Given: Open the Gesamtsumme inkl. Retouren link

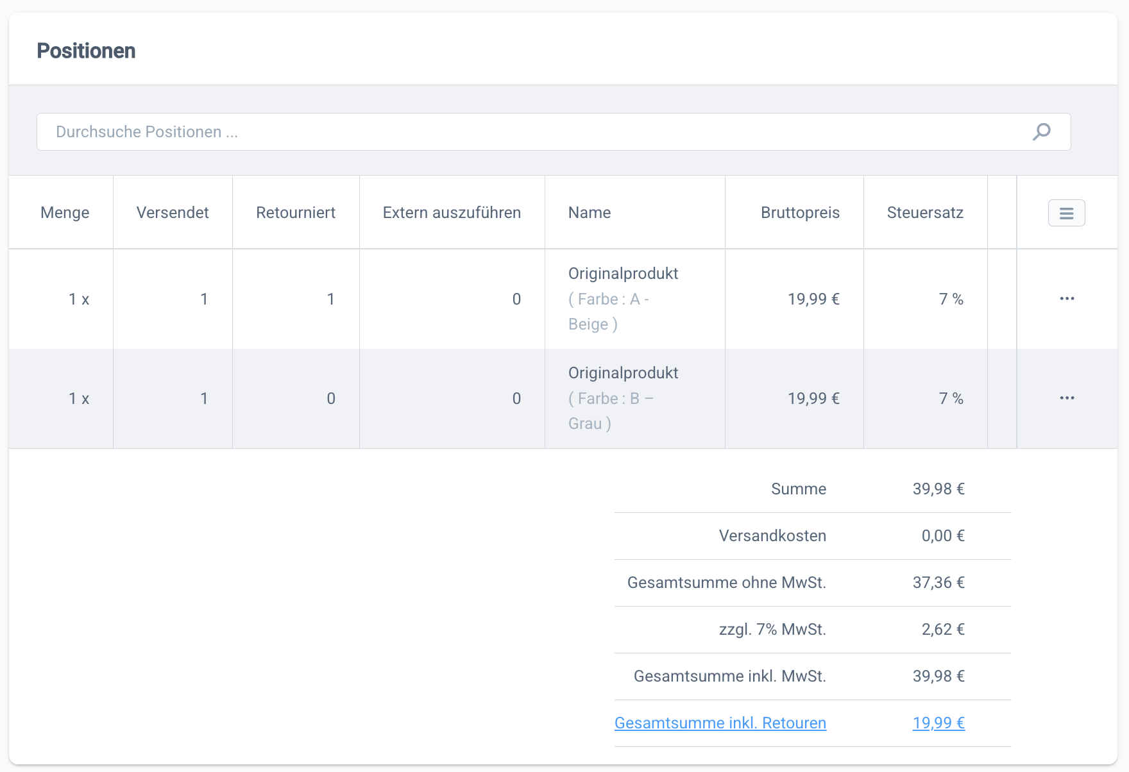Looking at the screenshot, I should pyautogui.click(x=720, y=723).
